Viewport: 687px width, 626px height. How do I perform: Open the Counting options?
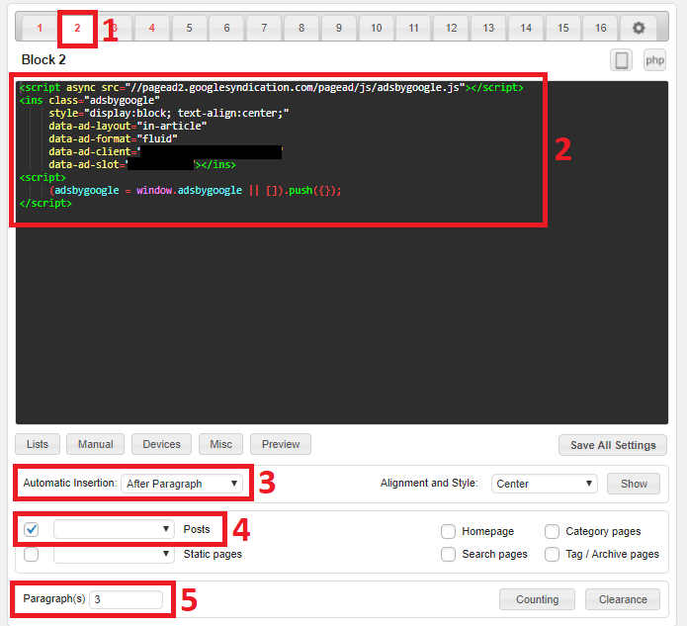tap(537, 599)
